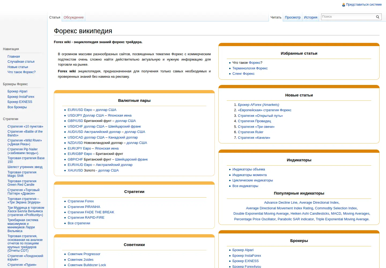Screen dimensions: 386x268
Task: Open Heiken Ashi Candlesticks indicator link
Action: (x=310, y=214)
